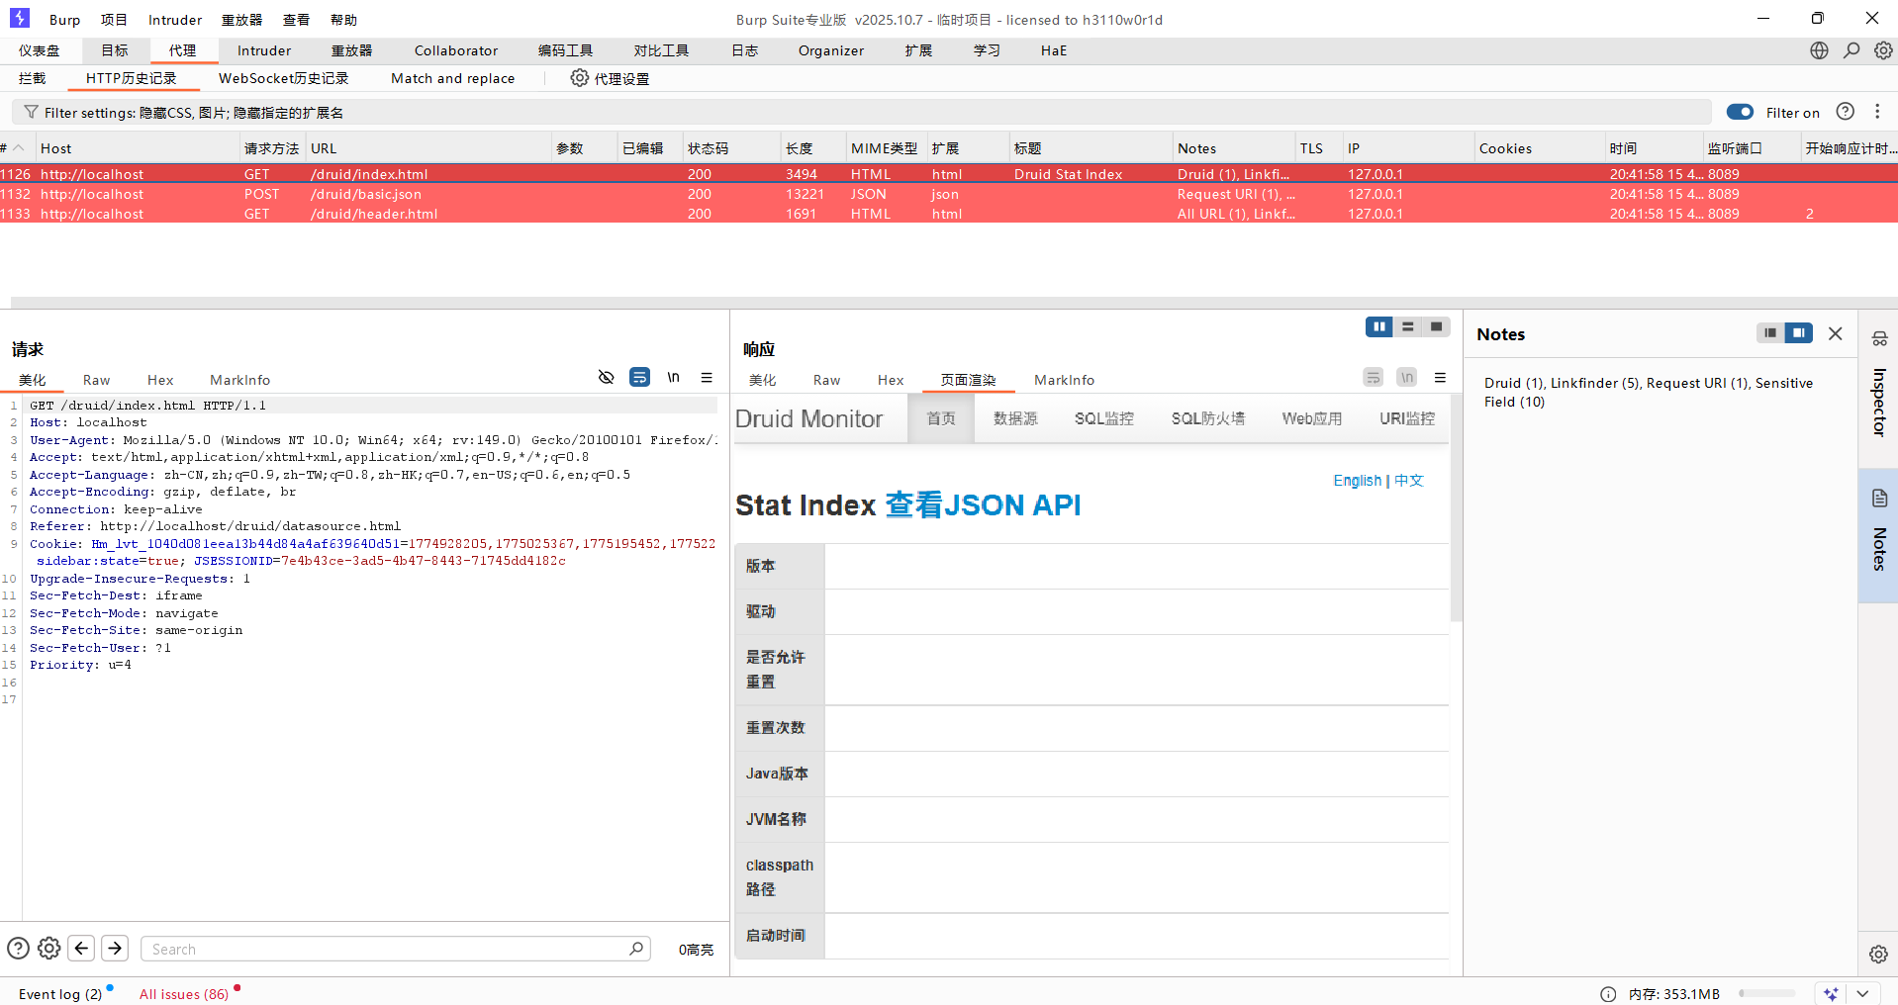This screenshot has height=1005, width=1898.
Task: Open the Match and replace sub-tab
Action: click(x=453, y=78)
